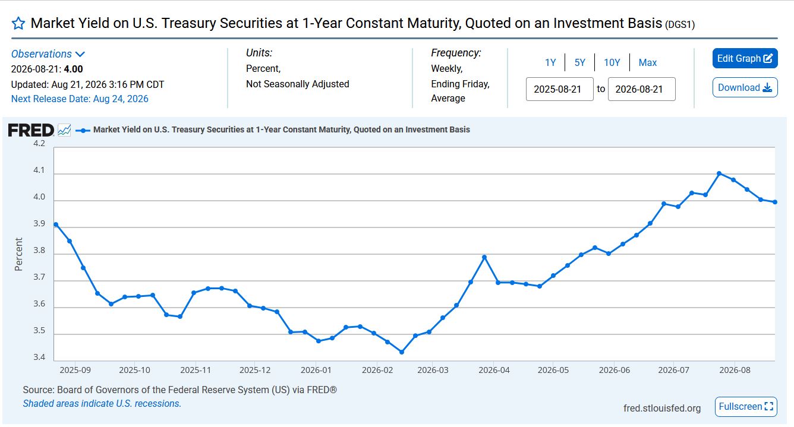Click the DGS1 series ID text
Image resolution: width=794 pixels, height=427 pixels.
coord(680,25)
